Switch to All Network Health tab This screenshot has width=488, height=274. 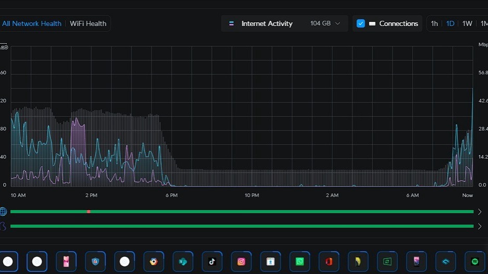(32, 23)
